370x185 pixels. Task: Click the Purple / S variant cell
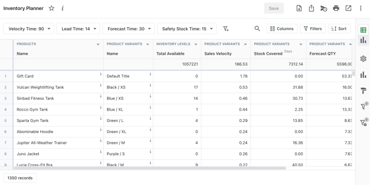click(x=128, y=154)
